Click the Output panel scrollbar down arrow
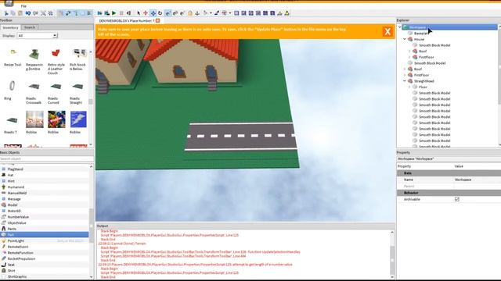The width and height of the screenshot is (501, 281). 392,276
